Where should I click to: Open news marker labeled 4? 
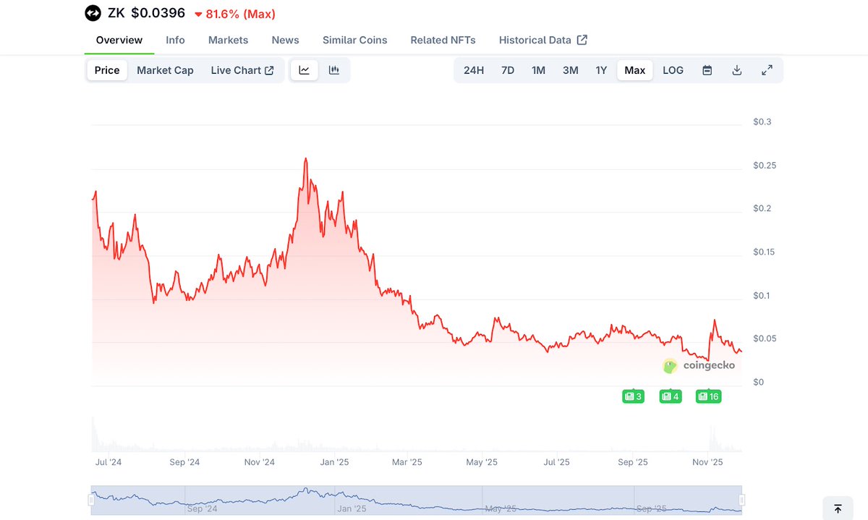click(x=671, y=396)
